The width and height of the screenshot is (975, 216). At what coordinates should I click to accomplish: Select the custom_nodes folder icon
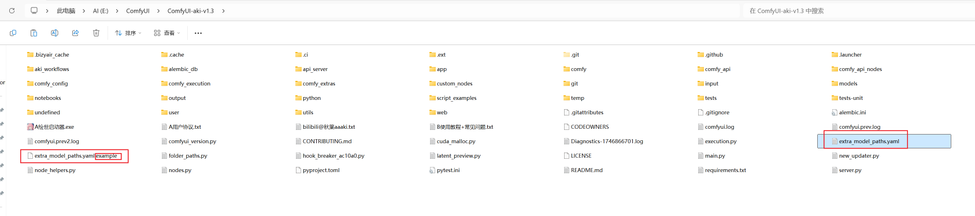coord(432,83)
